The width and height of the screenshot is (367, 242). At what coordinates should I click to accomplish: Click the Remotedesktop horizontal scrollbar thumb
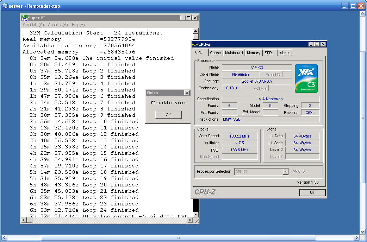pyautogui.click(x=178, y=238)
